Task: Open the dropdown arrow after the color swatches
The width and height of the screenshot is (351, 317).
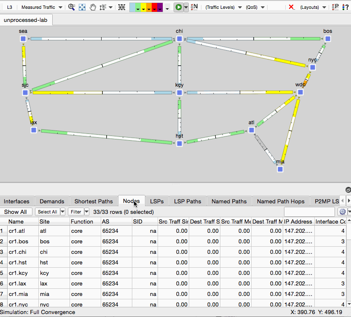Action: point(167,8)
